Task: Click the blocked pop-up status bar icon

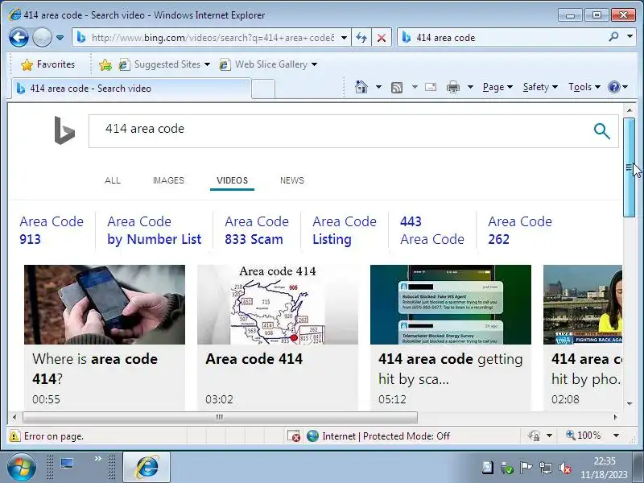Action: 294,436
